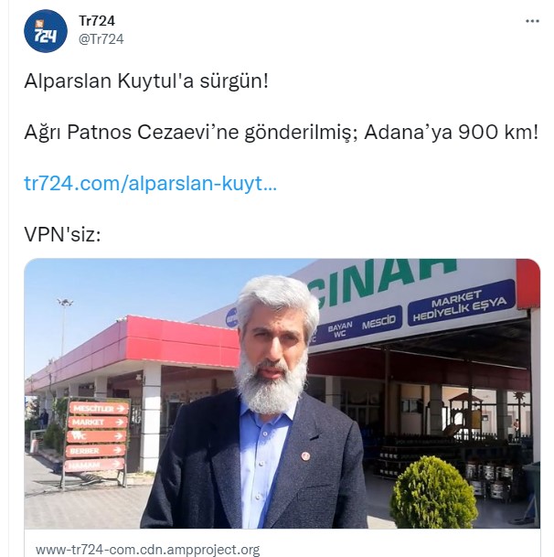
Task: Follow the tr724.com/alparslan-kuyt… hyperlink
Action: (150, 184)
